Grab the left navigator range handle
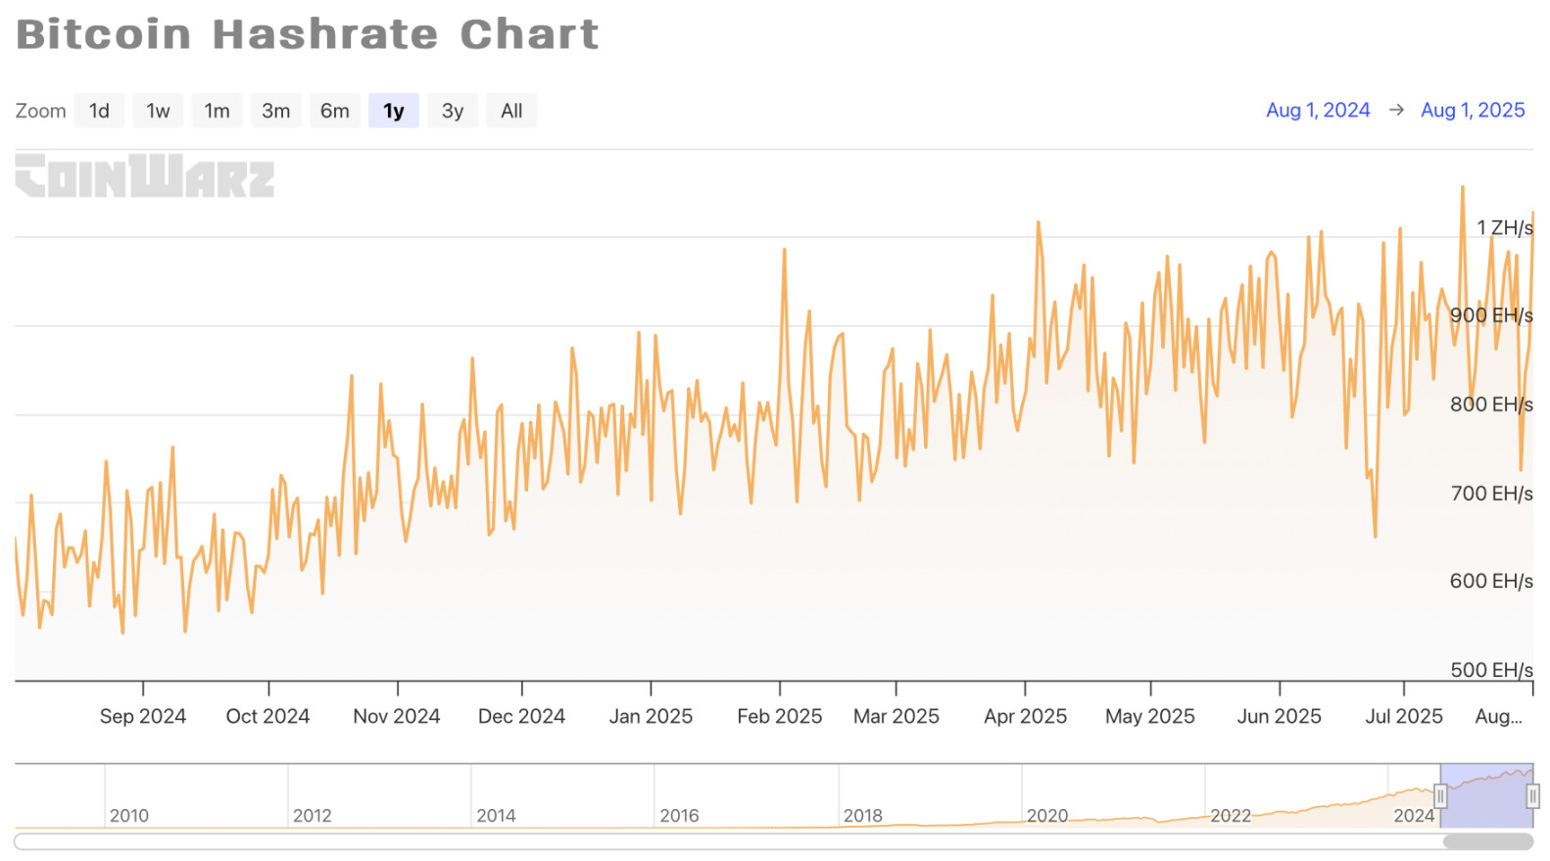Viewport: 1550px width, 861px height. (1440, 796)
